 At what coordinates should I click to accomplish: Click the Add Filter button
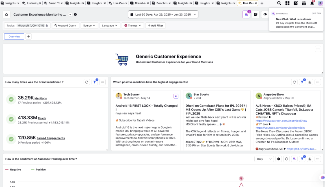click(x=155, y=25)
